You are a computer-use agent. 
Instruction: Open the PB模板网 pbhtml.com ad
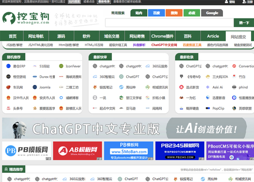[x=27, y=151]
